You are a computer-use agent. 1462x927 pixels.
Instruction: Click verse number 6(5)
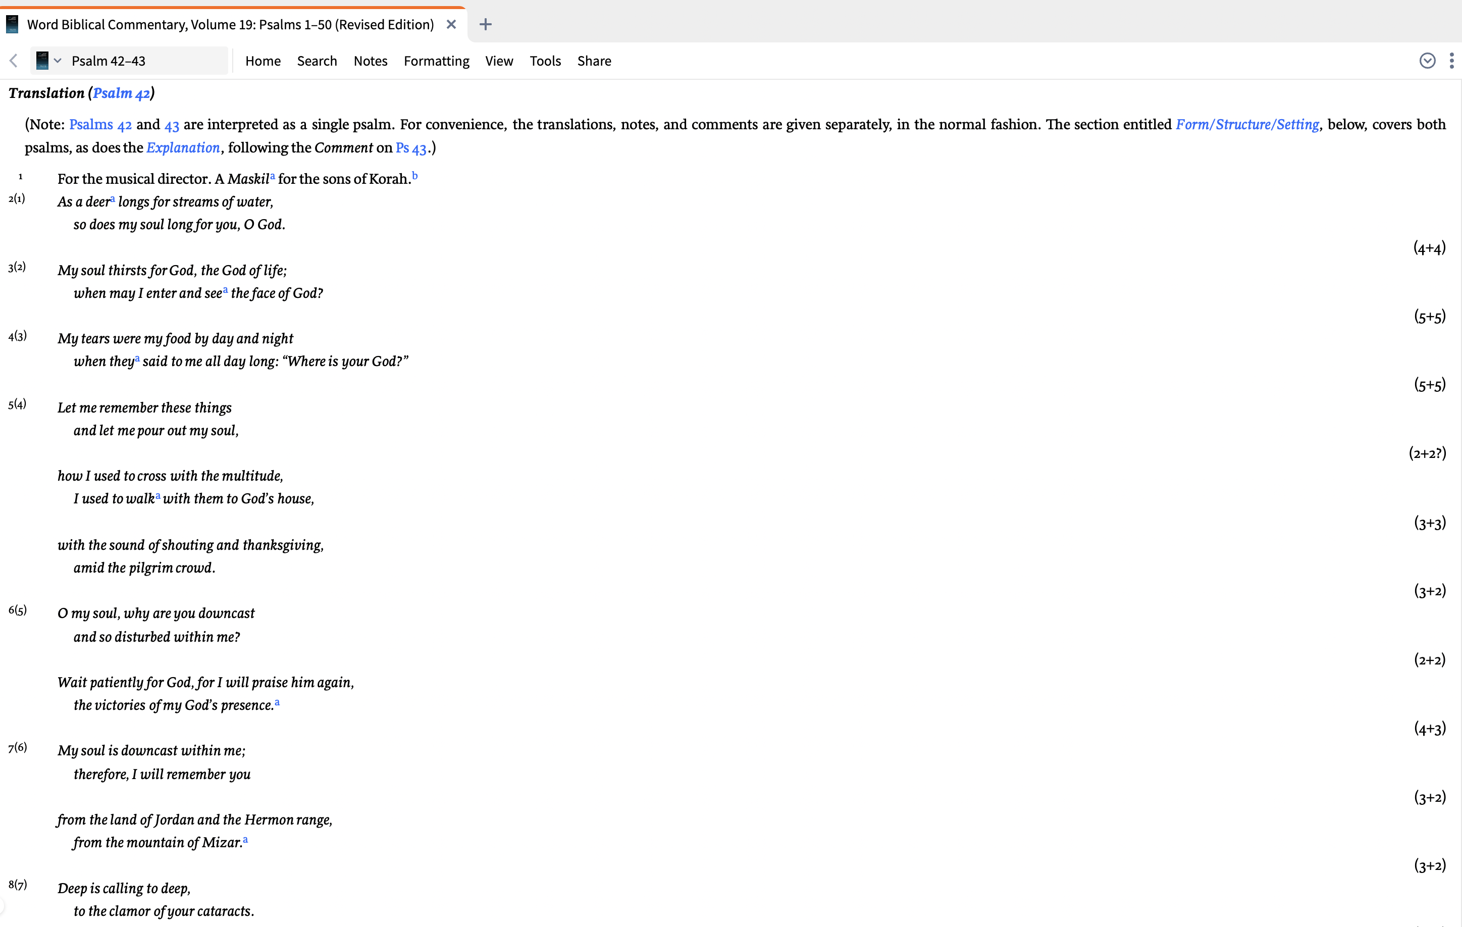pyautogui.click(x=18, y=610)
